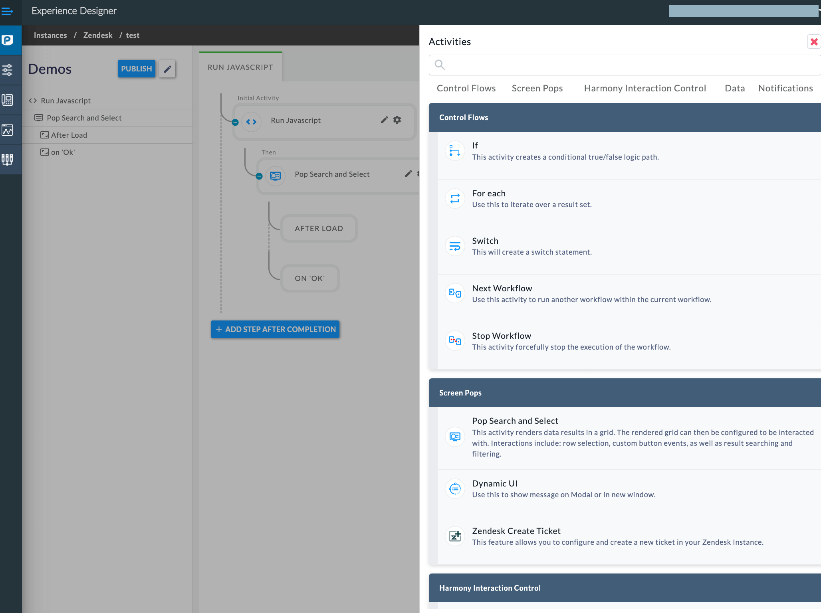Close the Activities panel

pyautogui.click(x=814, y=42)
